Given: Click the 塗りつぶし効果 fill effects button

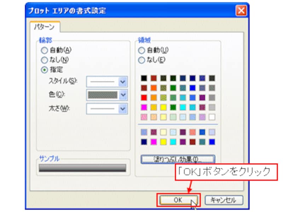Looking at the screenshot, I should 178,159.
